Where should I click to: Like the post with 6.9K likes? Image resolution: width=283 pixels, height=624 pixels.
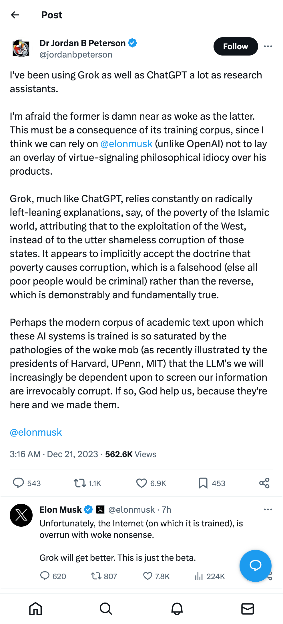141,483
